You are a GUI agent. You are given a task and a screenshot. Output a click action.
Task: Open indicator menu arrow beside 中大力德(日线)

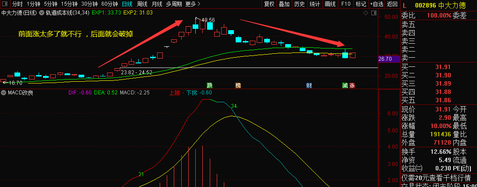[x=41, y=13]
